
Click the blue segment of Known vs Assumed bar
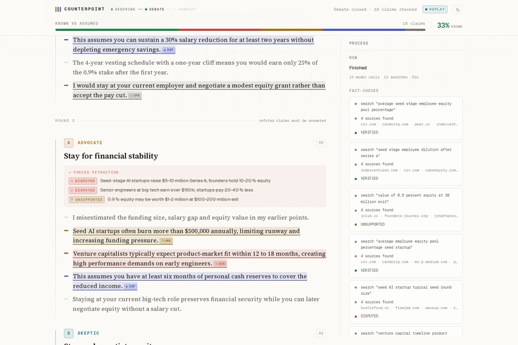(364, 30)
